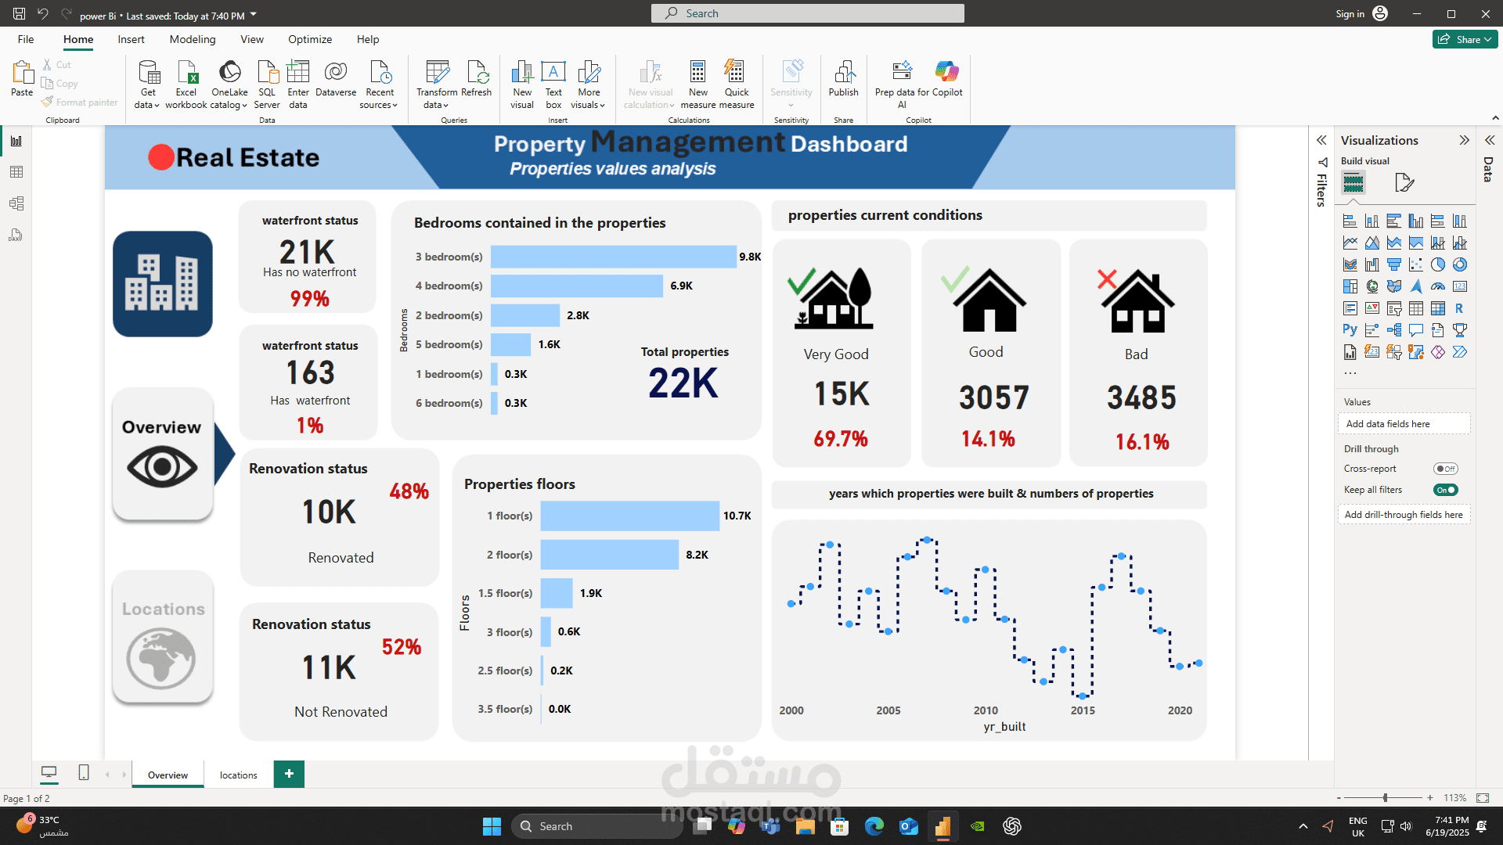1503x845 pixels.
Task: Click the Copilot ribbon icon
Action: (947, 78)
